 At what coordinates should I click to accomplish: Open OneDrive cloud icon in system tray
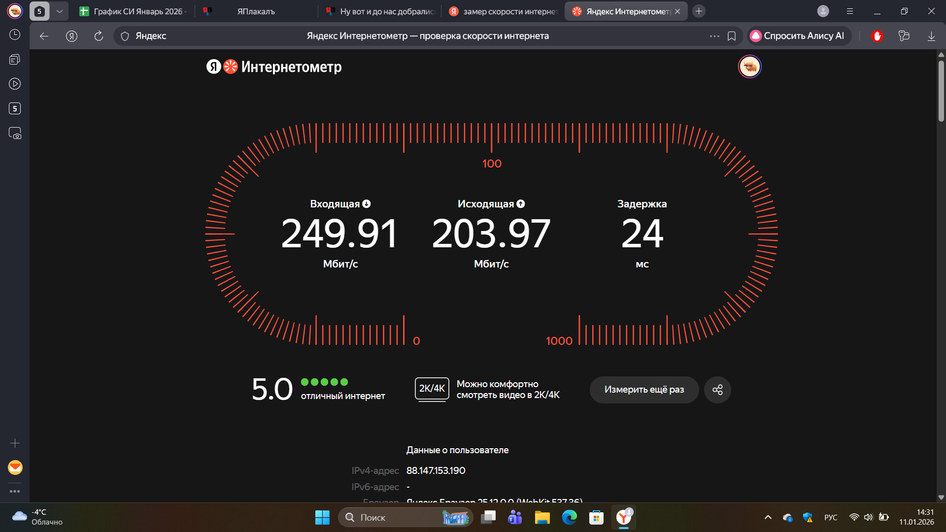(787, 517)
